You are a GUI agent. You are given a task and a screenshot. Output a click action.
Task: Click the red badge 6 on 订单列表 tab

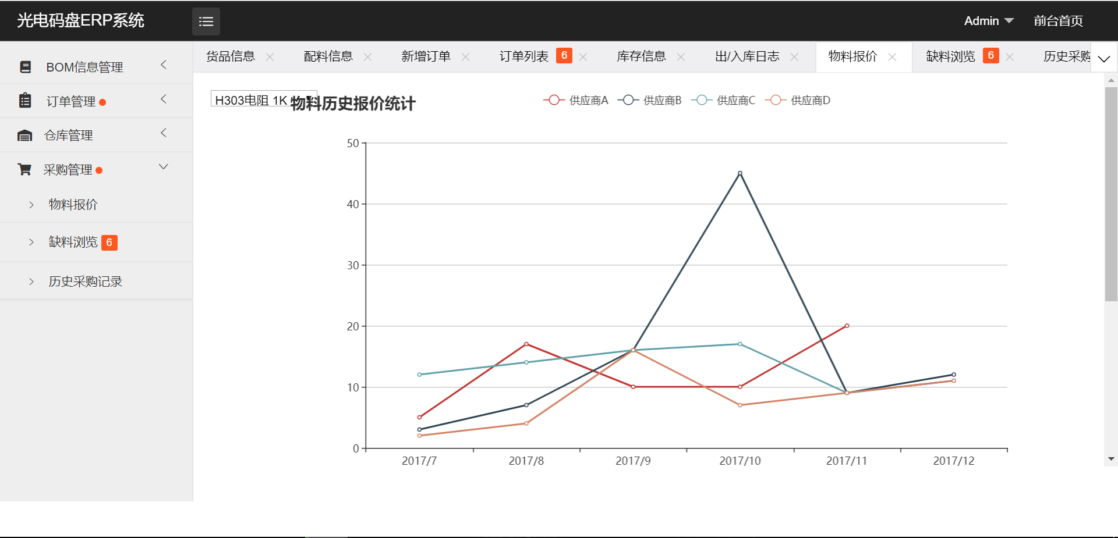[564, 55]
